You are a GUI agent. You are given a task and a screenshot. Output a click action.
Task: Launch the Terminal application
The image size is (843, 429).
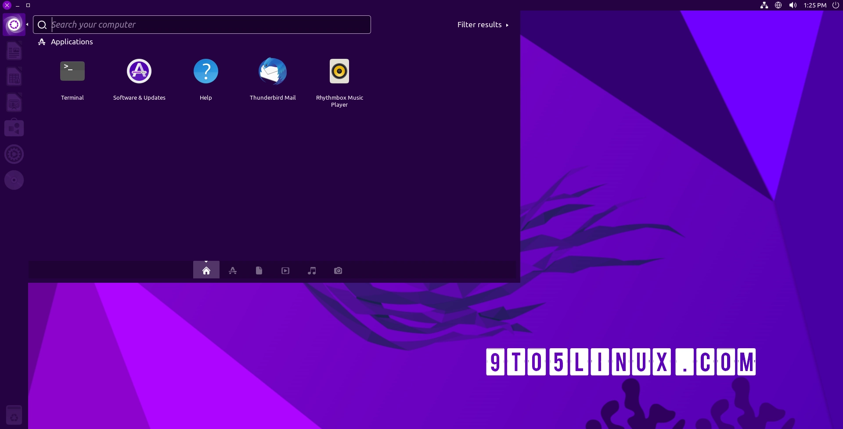[72, 79]
